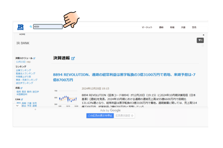Open the 逆日歩ランキング link

[25, 83]
